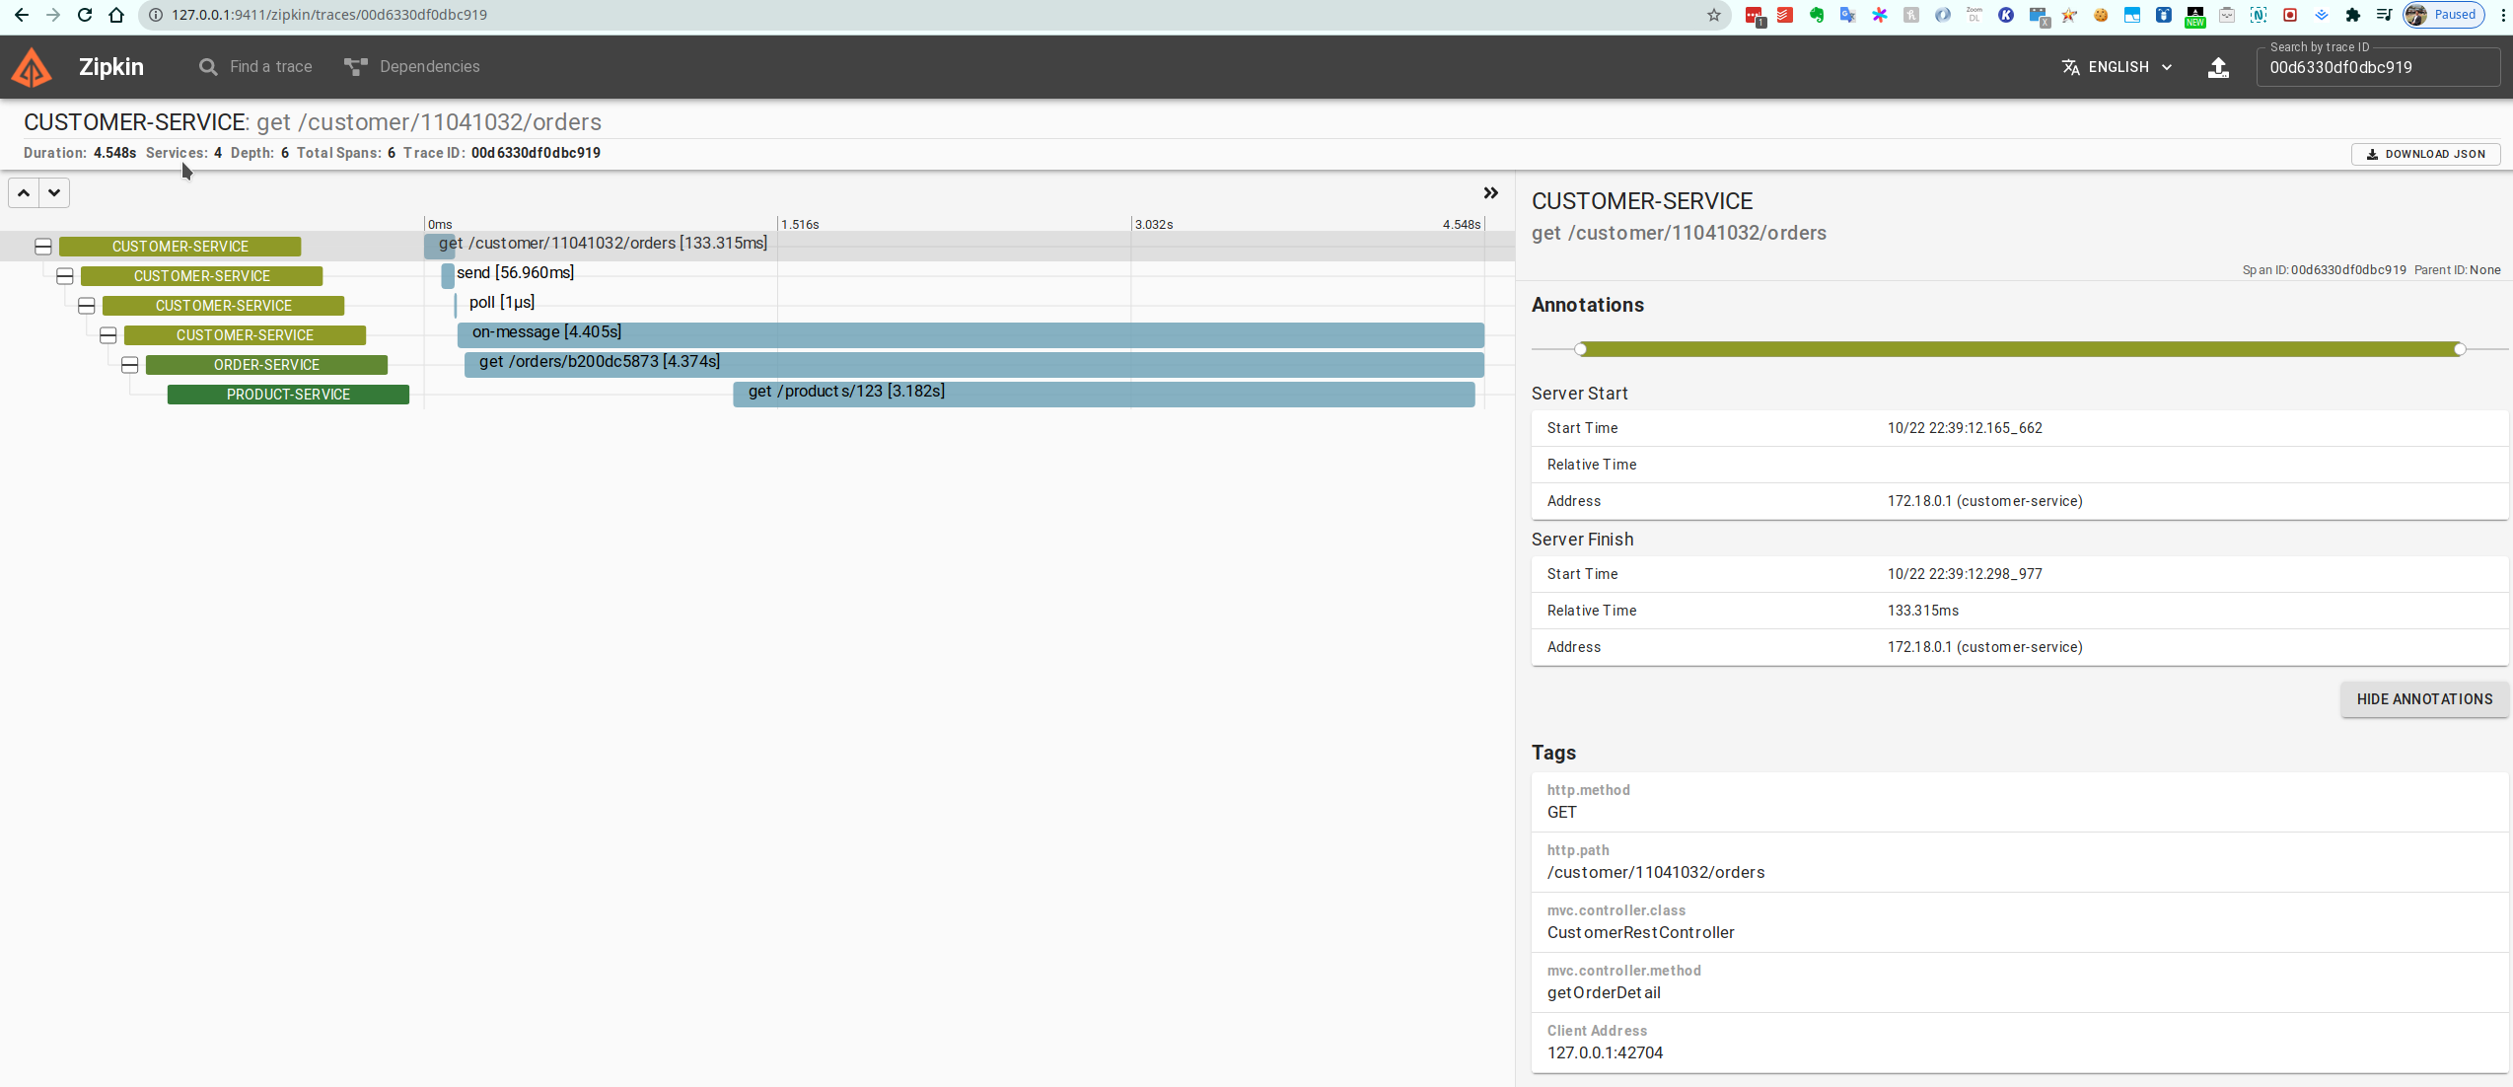Collapse the root CUSTOMER-SERVICE span tree
This screenshot has height=1087, width=2513.
(42, 246)
